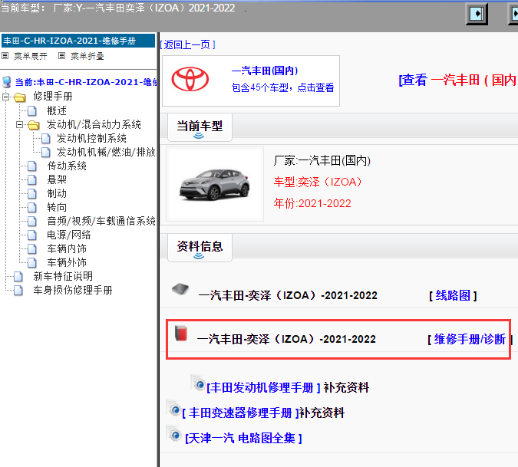Open 概述 in the tree
The height and width of the screenshot is (467, 518).
coord(57,111)
